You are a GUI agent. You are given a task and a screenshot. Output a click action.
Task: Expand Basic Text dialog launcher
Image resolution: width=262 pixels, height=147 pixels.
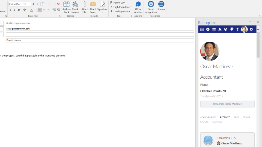(x=60, y=16)
